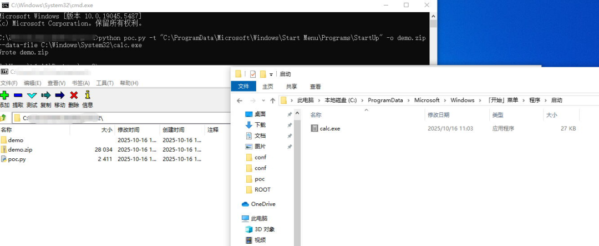Click the Copy (复制) toolbar icon
This screenshot has height=246, width=599.
[45, 96]
